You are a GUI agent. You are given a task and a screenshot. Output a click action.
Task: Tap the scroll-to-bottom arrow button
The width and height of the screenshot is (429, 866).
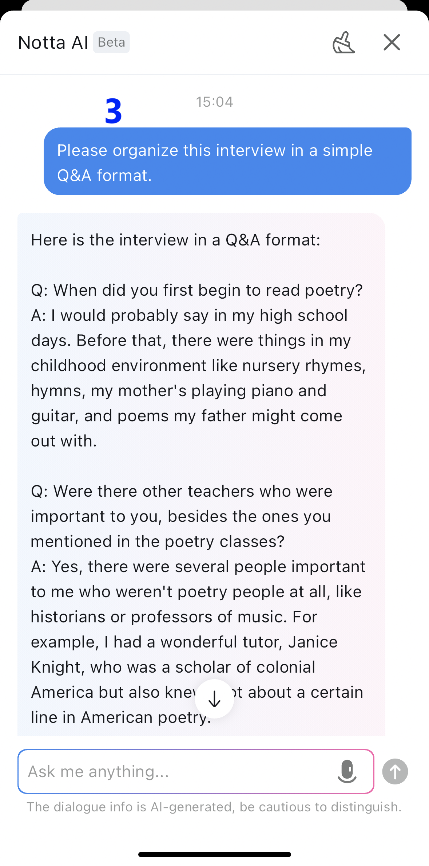pyautogui.click(x=214, y=699)
